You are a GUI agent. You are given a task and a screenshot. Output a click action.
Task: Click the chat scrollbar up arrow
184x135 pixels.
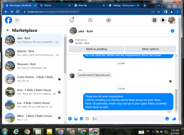pos(176,56)
